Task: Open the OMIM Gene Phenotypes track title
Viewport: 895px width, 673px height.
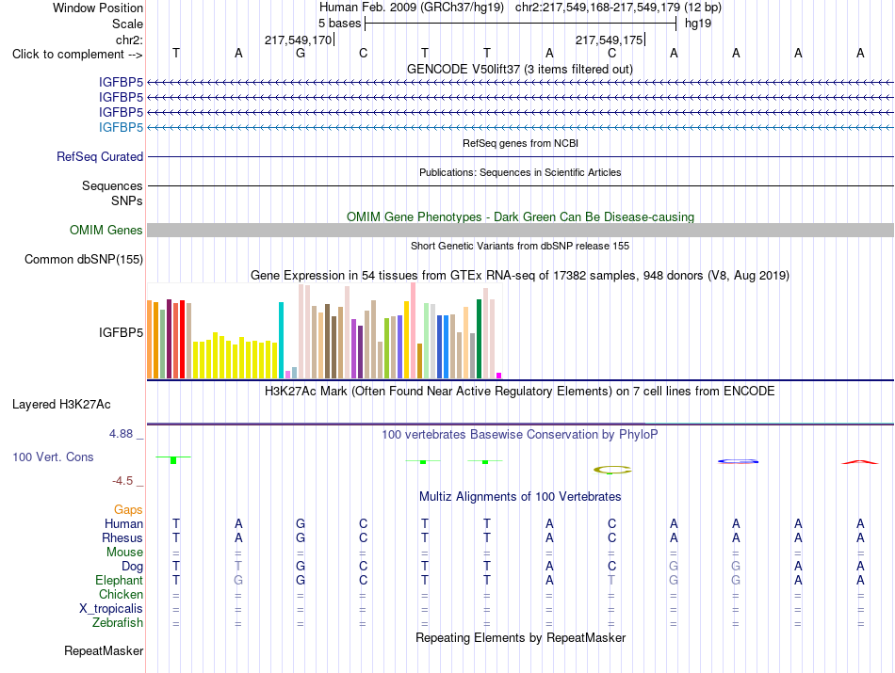Action: point(520,216)
